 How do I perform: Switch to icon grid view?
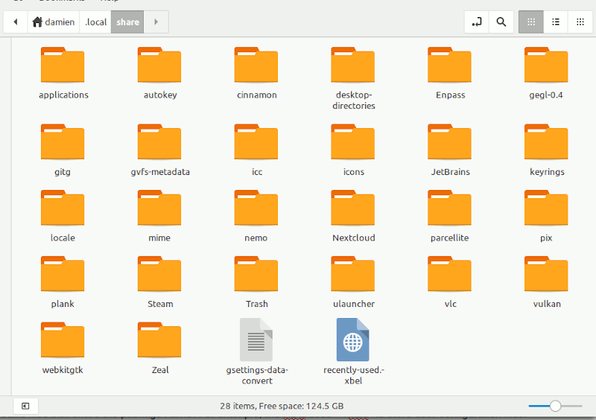coord(531,22)
